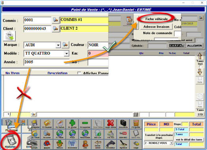Open the Documents briefcase icon
207x150 pixels.
click(x=123, y=124)
